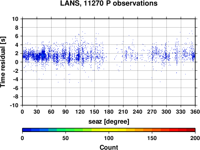Click the y-axis tick label -10
200x150 pixels.
[x=14, y=105]
